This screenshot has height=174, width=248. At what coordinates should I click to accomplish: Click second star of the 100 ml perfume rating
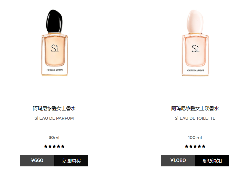191,146
